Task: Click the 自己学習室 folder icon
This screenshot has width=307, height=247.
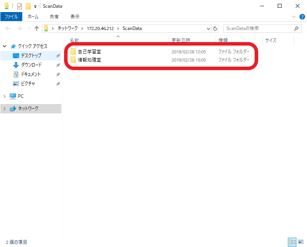Action: coord(73,51)
